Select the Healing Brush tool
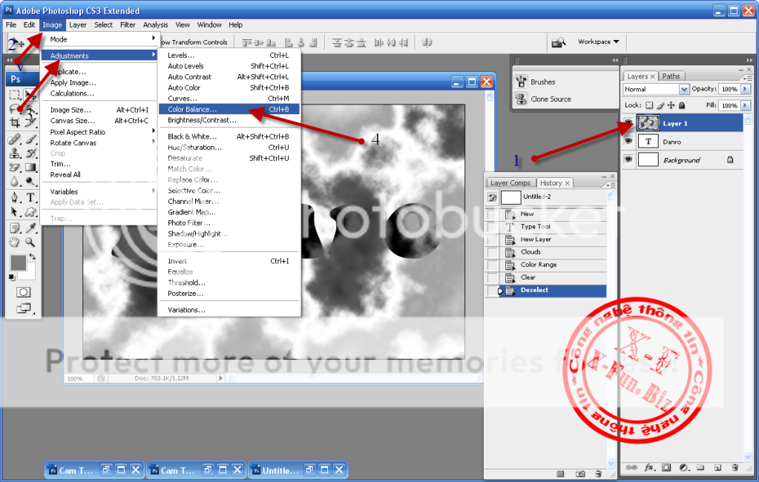759x482 pixels. (x=15, y=140)
